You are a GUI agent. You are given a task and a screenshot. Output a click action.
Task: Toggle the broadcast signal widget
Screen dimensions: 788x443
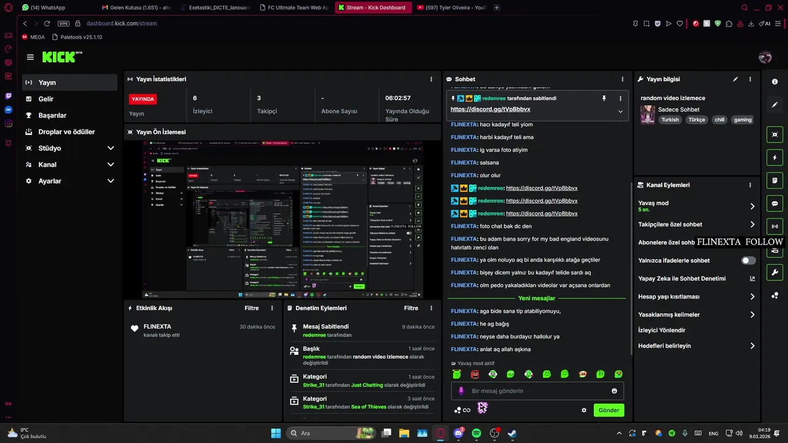(774, 226)
